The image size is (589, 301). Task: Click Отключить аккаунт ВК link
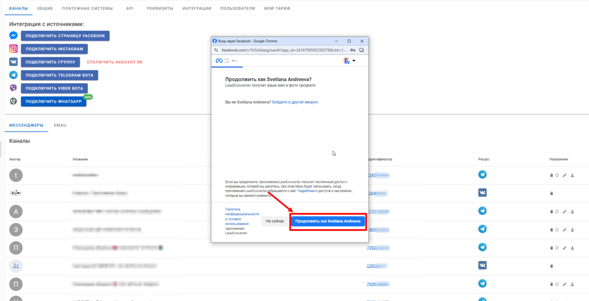click(115, 62)
